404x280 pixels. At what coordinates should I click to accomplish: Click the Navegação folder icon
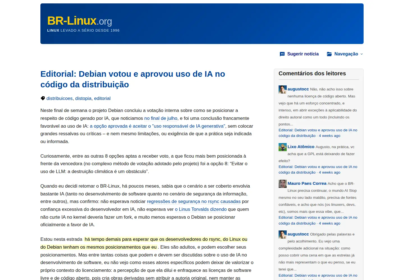(329, 54)
